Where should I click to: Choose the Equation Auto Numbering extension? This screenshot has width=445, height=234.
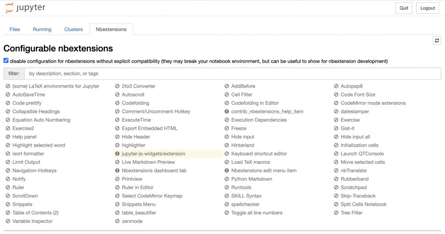[41, 120]
